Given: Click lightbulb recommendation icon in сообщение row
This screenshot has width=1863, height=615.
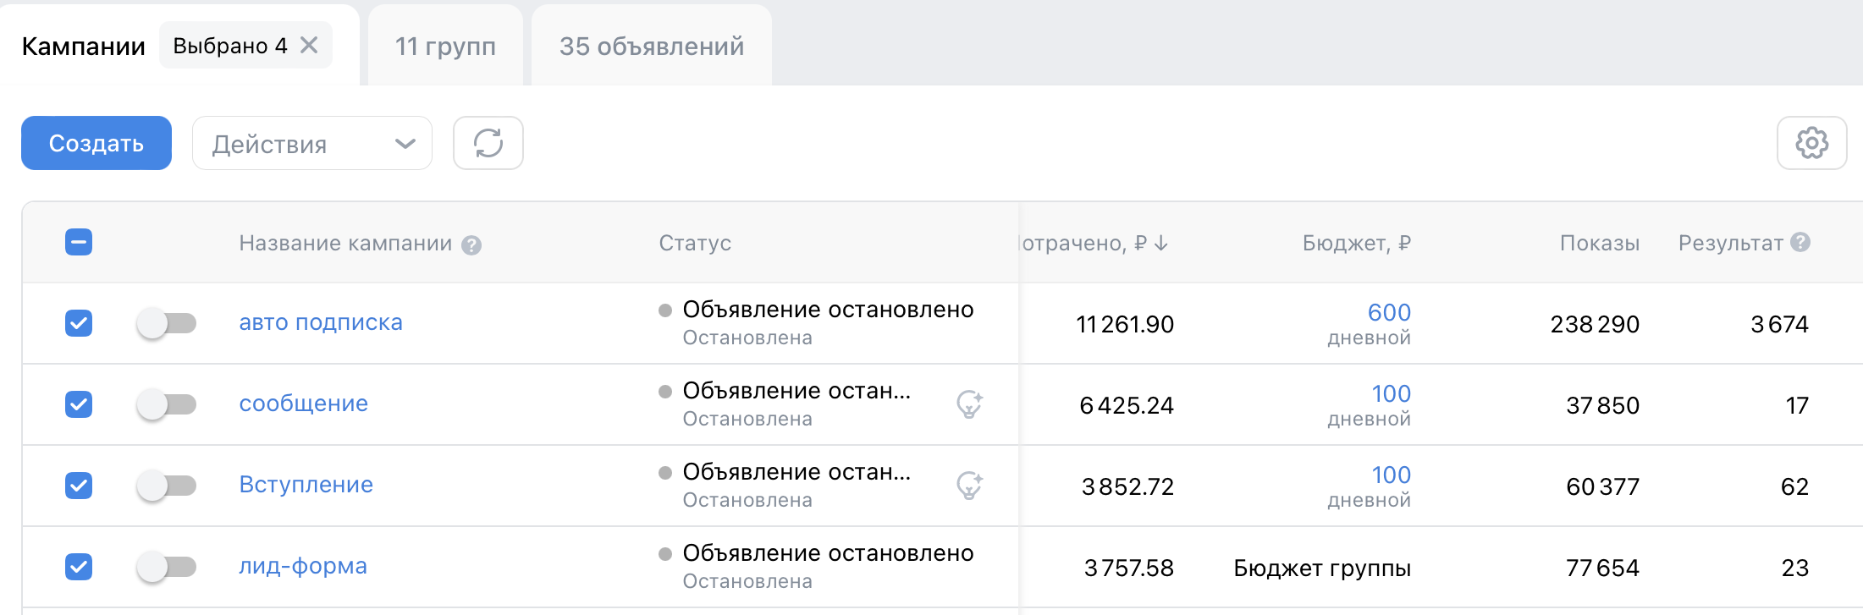Looking at the screenshot, I should pyautogui.click(x=969, y=404).
